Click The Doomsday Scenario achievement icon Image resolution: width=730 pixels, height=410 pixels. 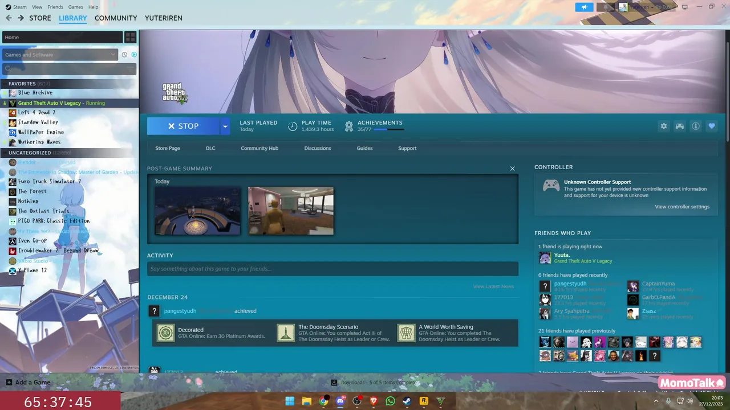286,333
